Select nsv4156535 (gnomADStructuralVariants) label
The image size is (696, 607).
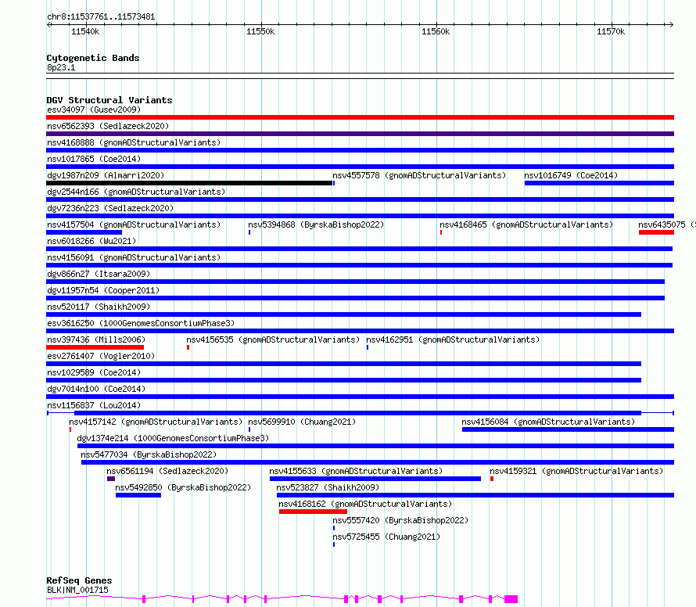click(273, 339)
